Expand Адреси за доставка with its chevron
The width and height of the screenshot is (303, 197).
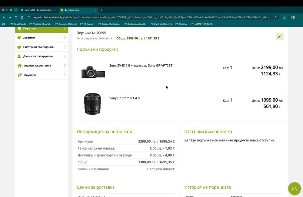[65, 66]
